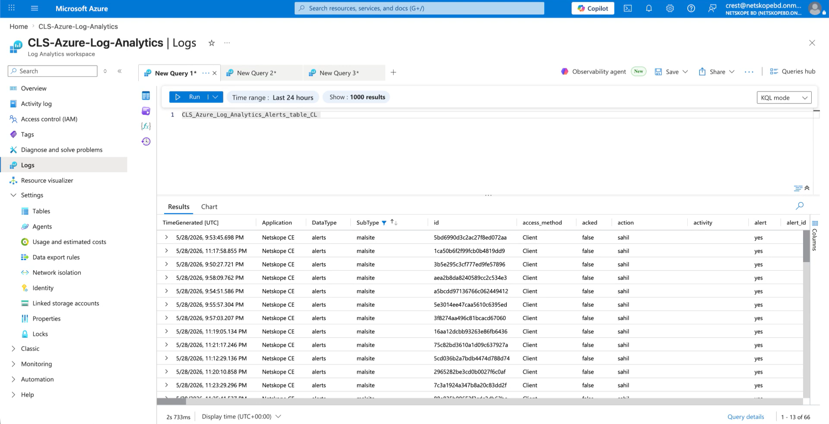Open the Columns side panel
This screenshot has height=424, width=829.
(815, 235)
